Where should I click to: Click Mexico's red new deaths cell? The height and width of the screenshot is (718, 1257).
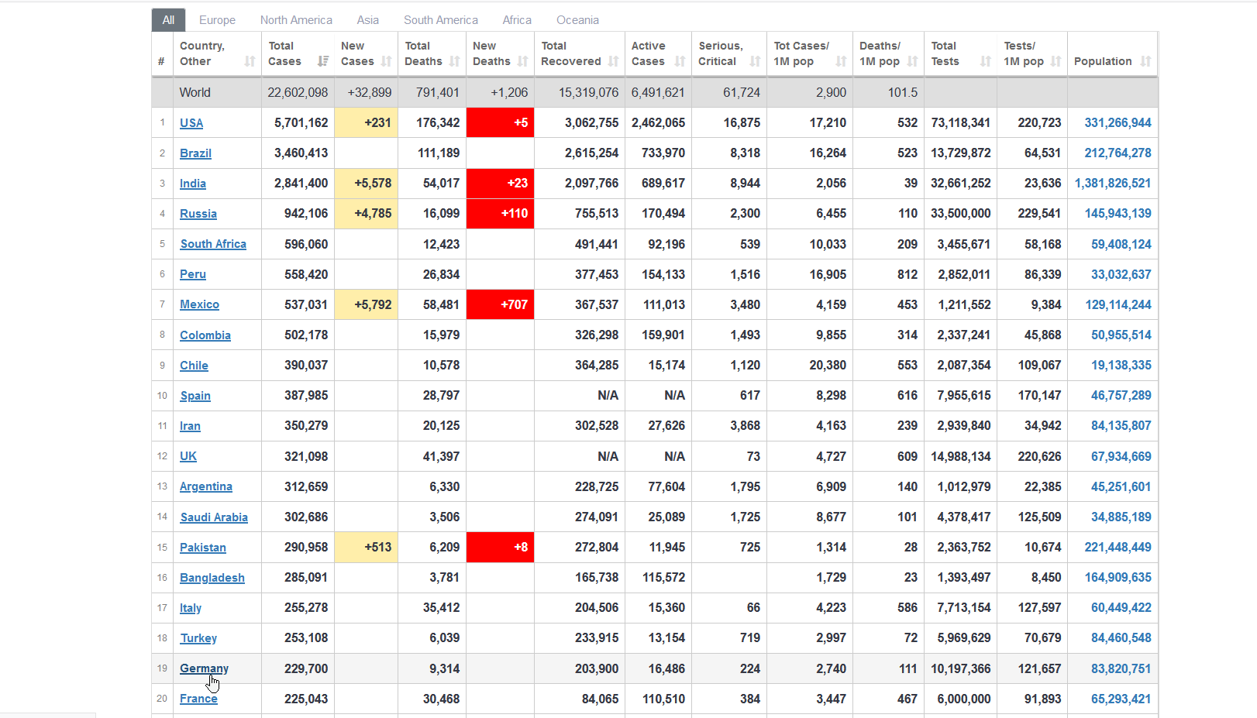coord(500,305)
